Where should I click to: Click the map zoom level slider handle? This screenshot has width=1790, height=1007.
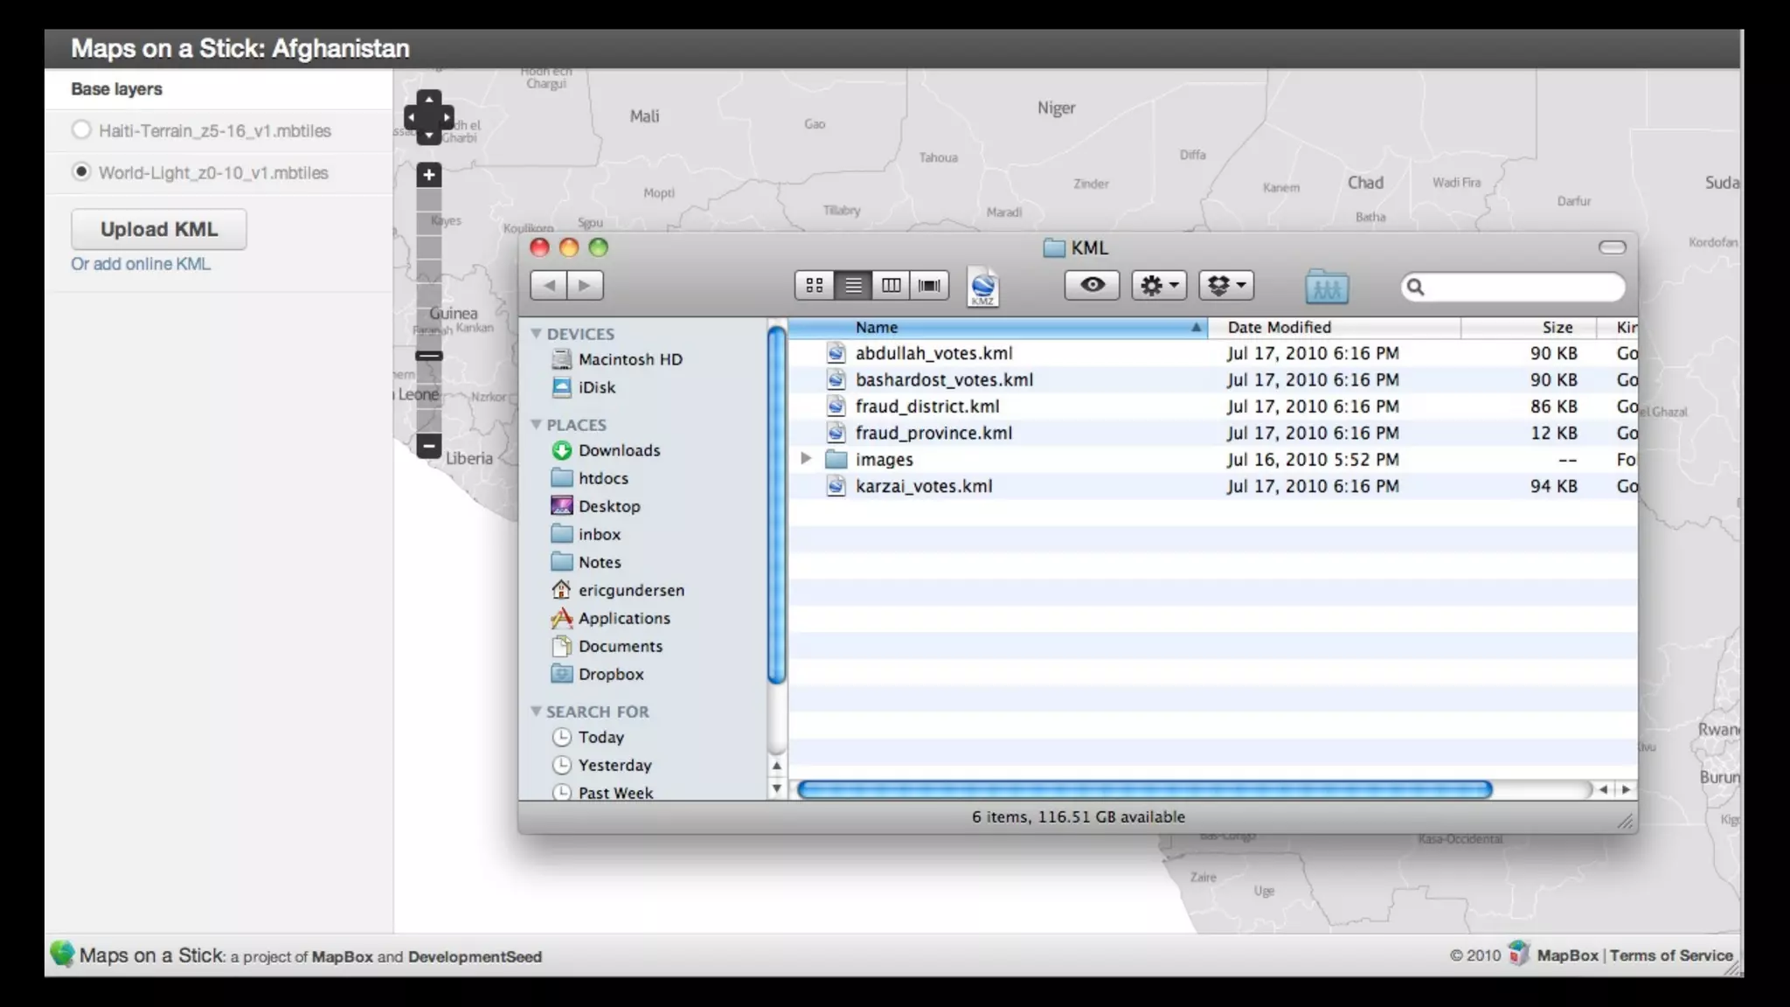(428, 356)
